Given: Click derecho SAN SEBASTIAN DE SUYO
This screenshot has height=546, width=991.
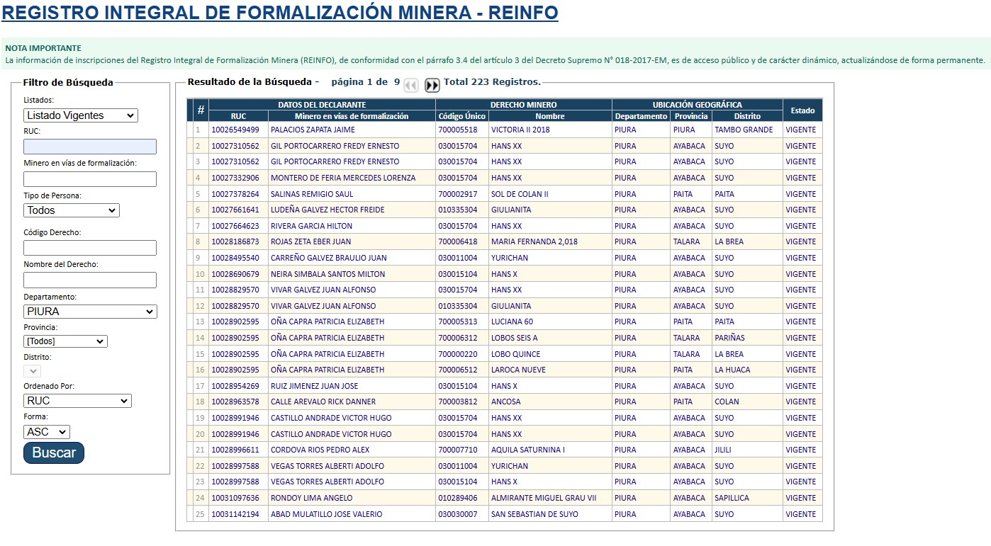Looking at the screenshot, I should point(534,514).
